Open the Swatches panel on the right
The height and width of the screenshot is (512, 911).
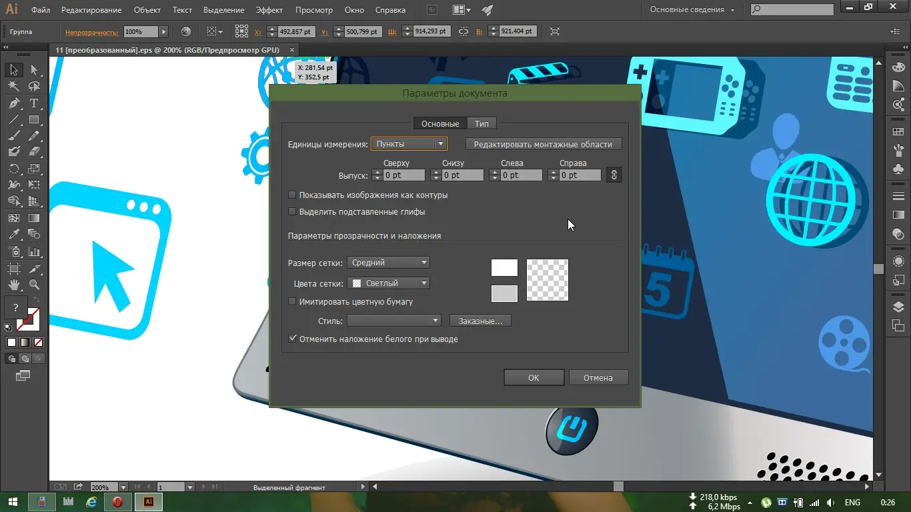click(898, 131)
